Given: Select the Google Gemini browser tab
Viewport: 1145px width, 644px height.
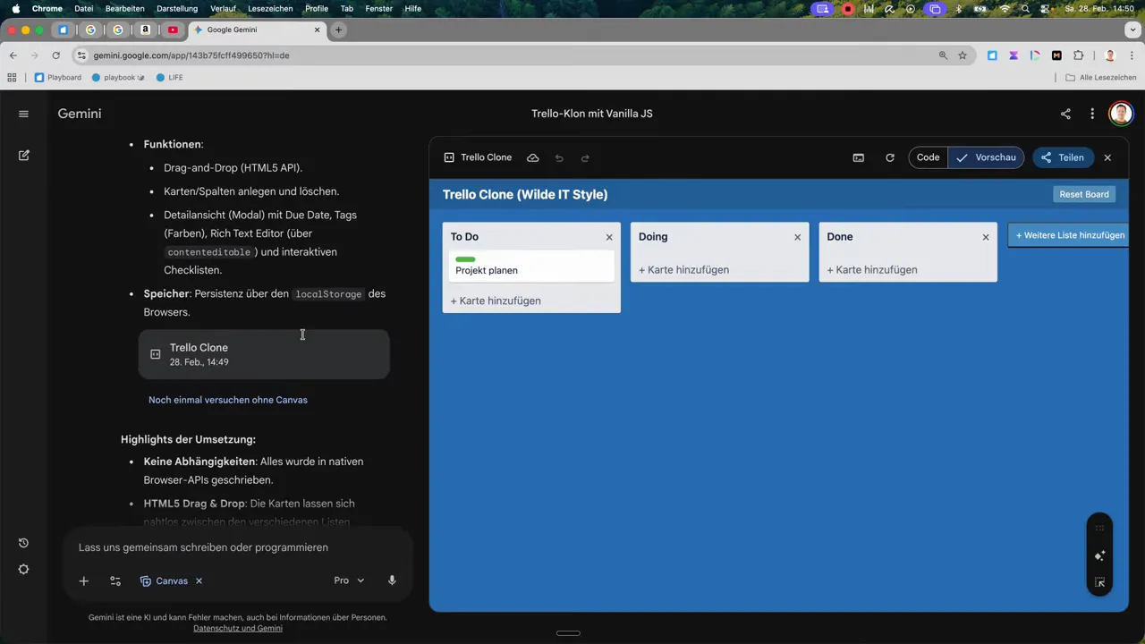Looking at the screenshot, I should point(232,30).
